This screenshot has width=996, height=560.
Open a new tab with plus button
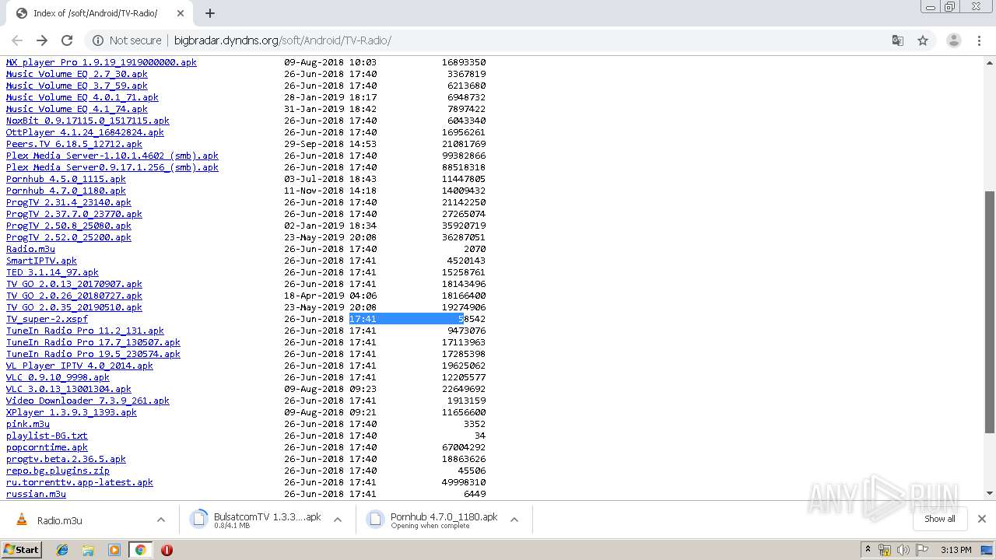pos(210,13)
